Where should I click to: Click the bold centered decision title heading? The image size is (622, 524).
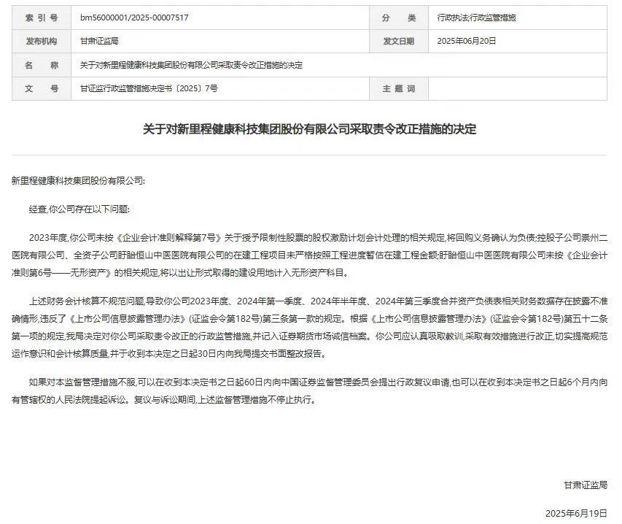[309, 129]
